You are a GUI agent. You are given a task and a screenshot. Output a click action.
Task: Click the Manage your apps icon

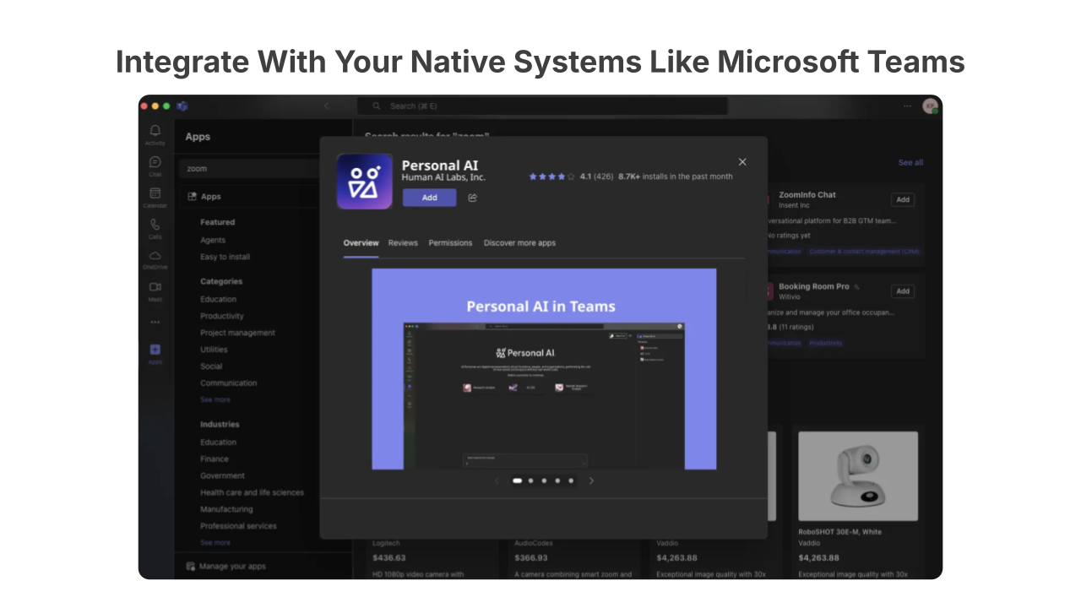tap(191, 566)
